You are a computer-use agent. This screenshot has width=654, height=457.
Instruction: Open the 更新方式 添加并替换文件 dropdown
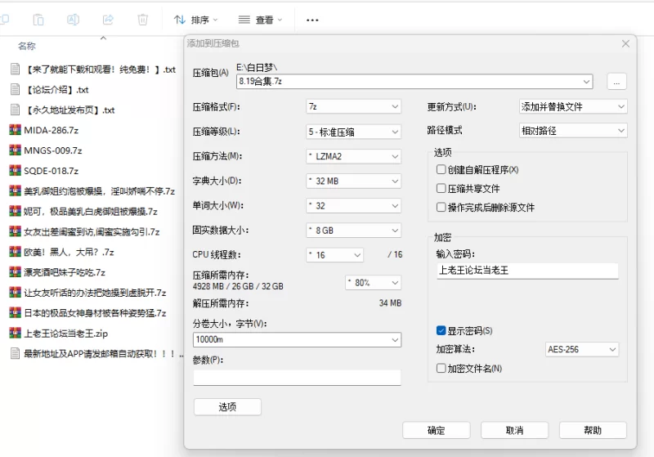(573, 107)
